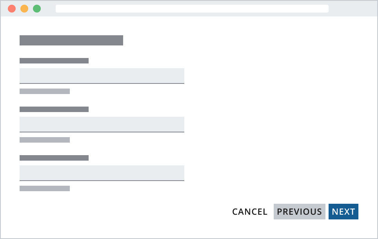Click the third form input field
Image resolution: width=378 pixels, height=239 pixels.
[x=102, y=172]
